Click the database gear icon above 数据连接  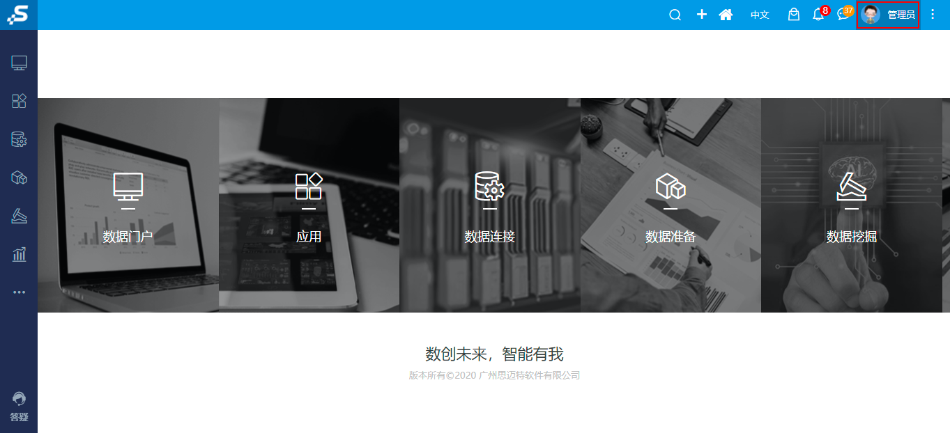(x=490, y=187)
